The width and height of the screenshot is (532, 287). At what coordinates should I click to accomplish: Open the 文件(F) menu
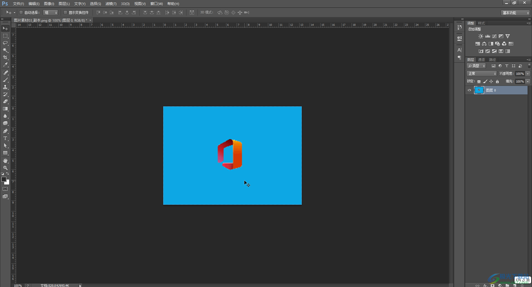click(18, 4)
